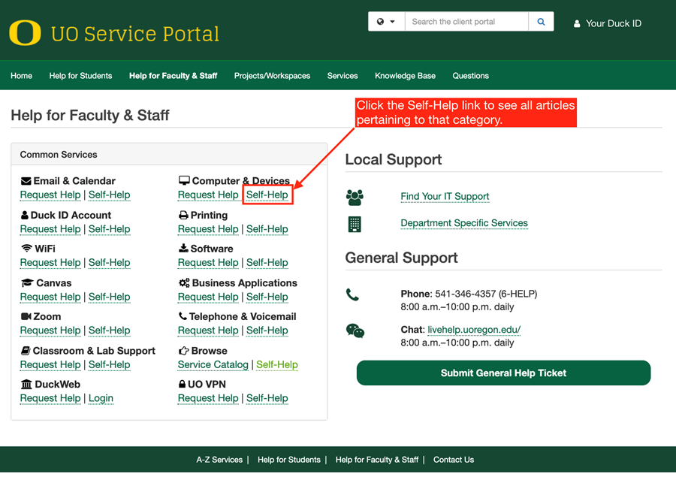Screen dimensions: 676x486
Task: Click the user icon next to Your Duck ID
Action: pos(577,24)
